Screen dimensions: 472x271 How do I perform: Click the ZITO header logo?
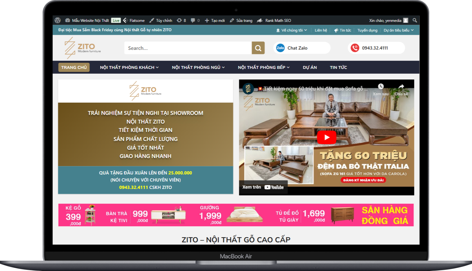tap(82, 48)
